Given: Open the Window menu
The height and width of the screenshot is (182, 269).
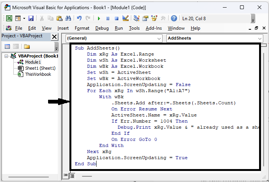Looking at the screenshot, I should [176, 28].
